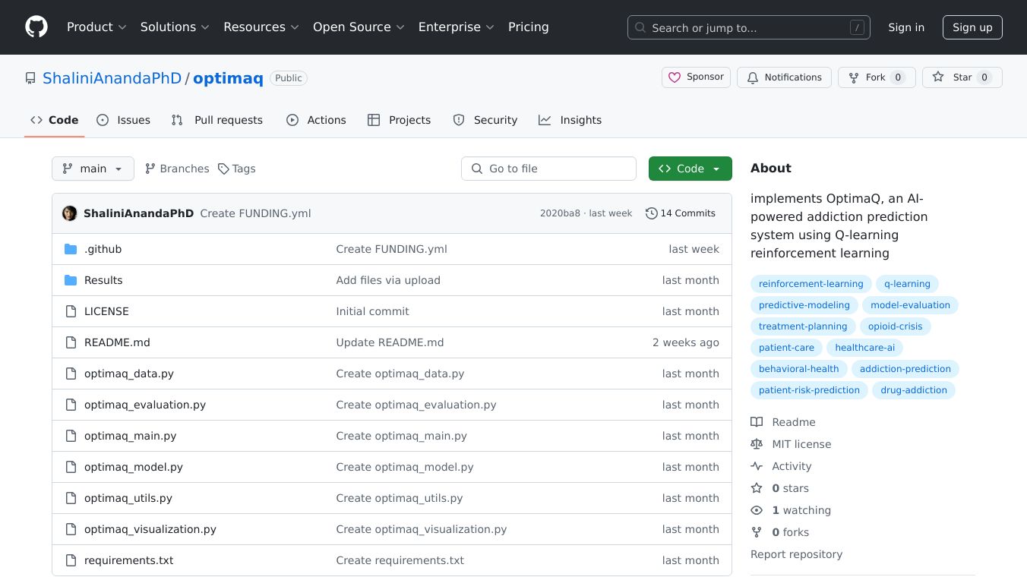The image size is (1027, 577).
Task: Click the Sponsor heart button
Action: [x=696, y=77]
